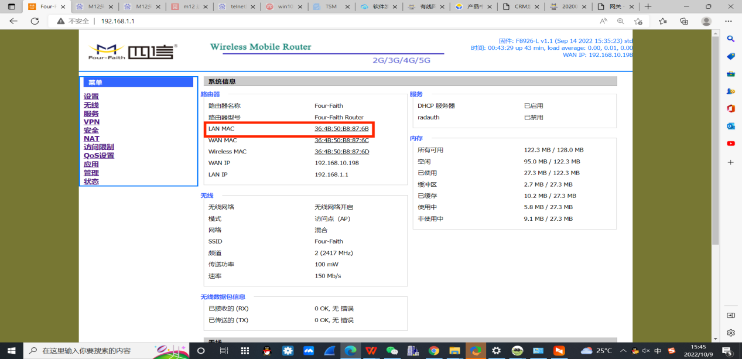The image size is (742, 359).
Task: Switch to the 有线 browser tab
Action: (x=428, y=6)
